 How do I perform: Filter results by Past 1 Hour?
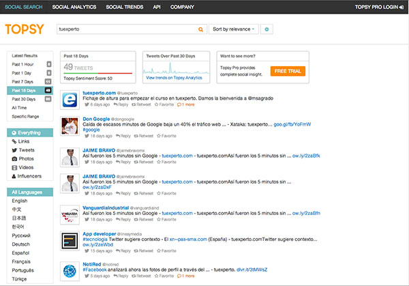coord(25,63)
